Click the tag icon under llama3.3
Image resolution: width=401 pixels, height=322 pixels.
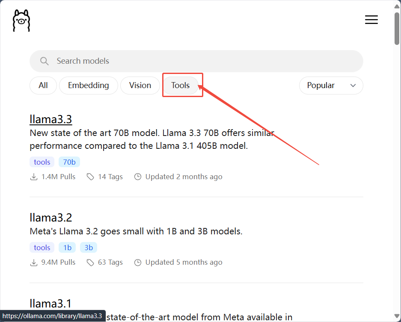tap(90, 177)
